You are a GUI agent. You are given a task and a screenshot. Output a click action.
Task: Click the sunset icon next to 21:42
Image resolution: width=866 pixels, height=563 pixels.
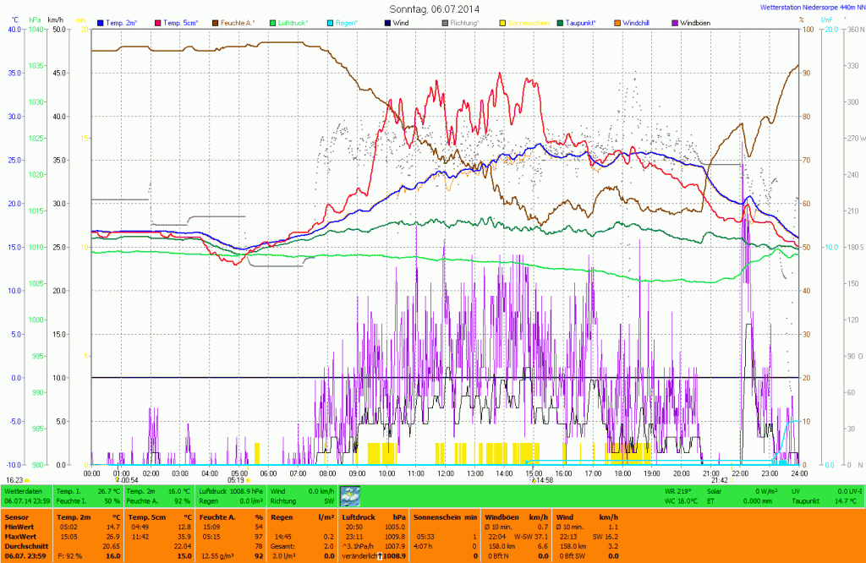click(x=733, y=480)
